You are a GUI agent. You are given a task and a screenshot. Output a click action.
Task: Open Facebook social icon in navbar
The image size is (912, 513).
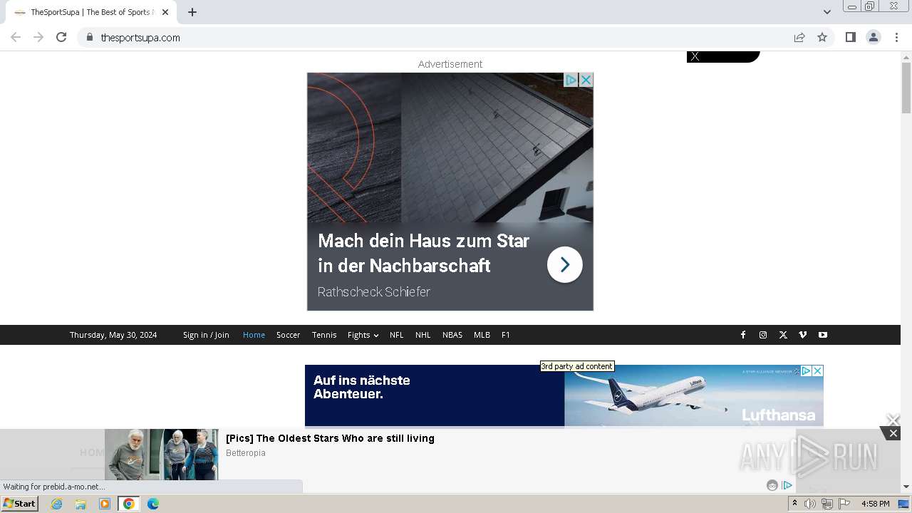743,335
